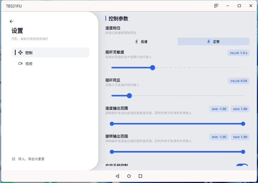Select the 正常 speed preset
Screen dimensions: 258x183
click(213, 42)
